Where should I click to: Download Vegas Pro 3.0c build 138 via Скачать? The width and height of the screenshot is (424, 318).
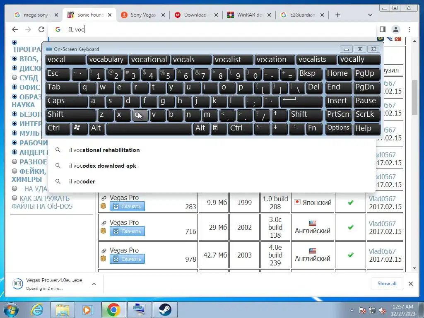pos(127,231)
